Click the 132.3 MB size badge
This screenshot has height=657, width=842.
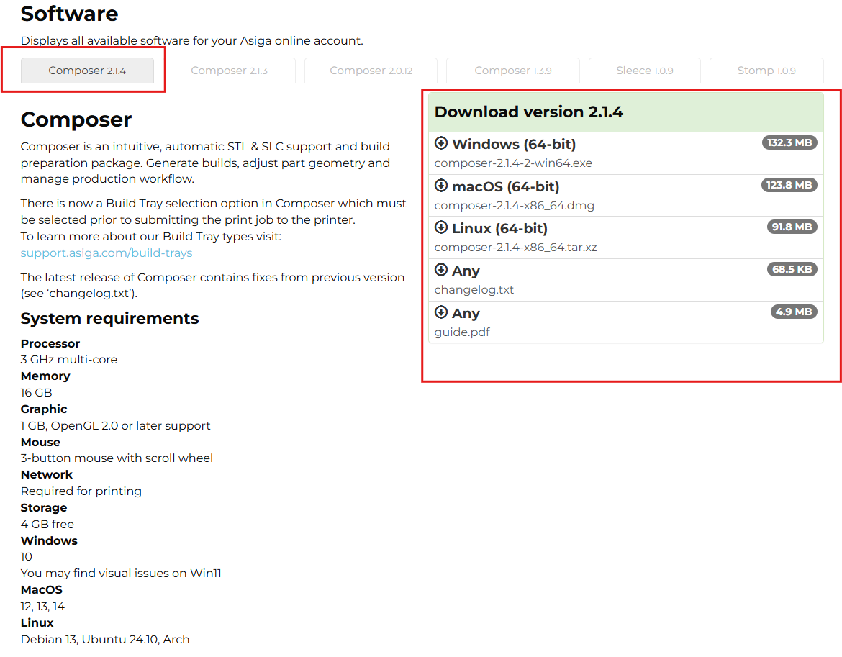789,142
